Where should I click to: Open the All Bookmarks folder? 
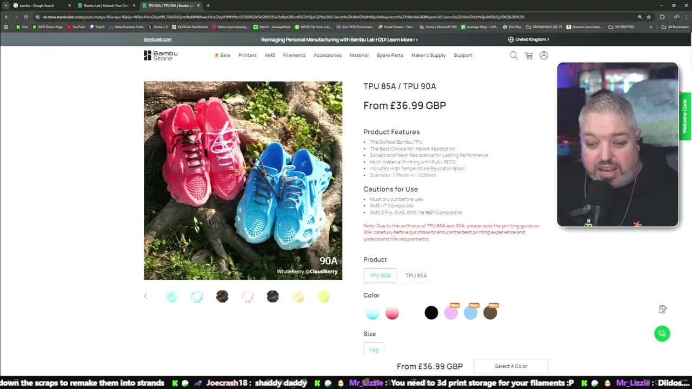(x=675, y=26)
